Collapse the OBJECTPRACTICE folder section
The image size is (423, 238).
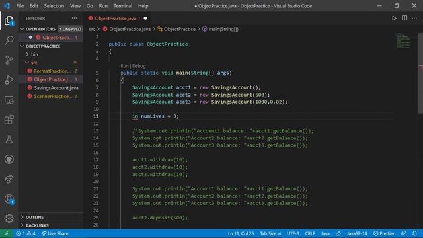(22, 46)
